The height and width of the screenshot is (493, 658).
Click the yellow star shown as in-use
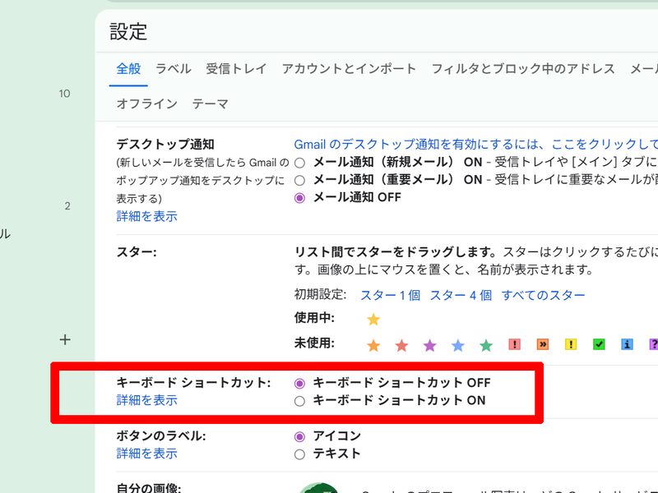point(373,319)
